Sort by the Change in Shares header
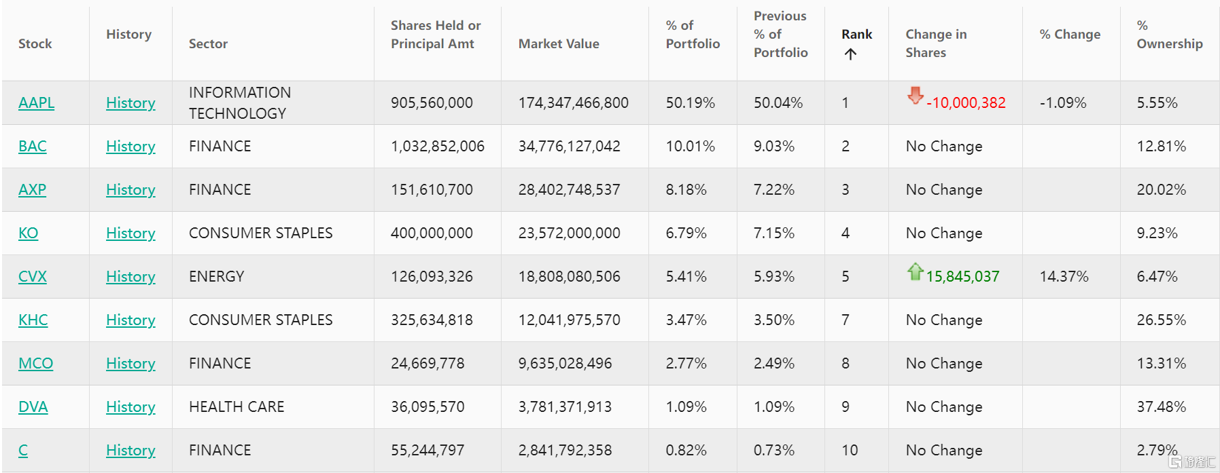Screen dimensions: 1220x473 click(x=936, y=43)
